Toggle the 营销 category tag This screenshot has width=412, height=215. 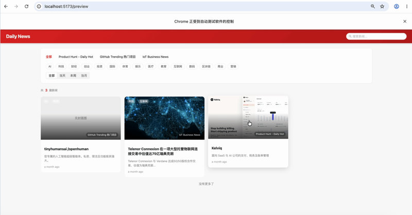tap(233, 66)
